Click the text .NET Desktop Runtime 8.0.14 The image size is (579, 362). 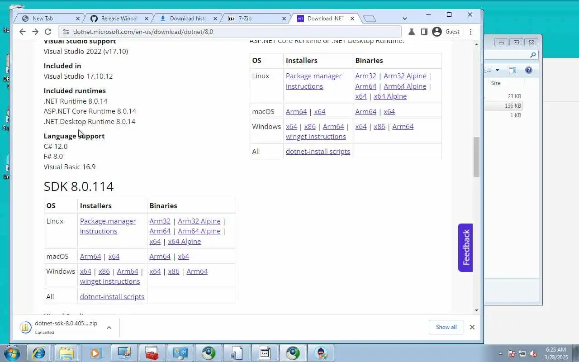[90, 122]
